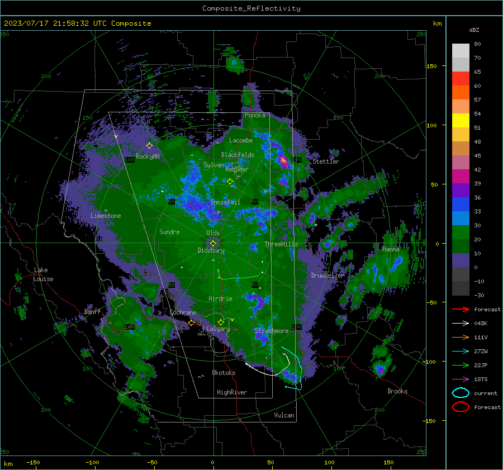Select the white 04DK arrow legend icon
503x470 pixels.
tap(461, 323)
